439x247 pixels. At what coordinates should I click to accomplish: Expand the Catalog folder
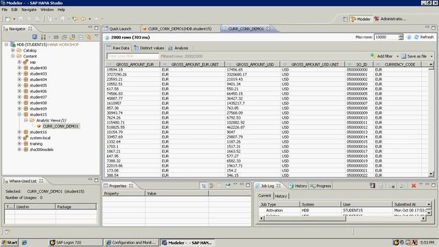pos(12,50)
